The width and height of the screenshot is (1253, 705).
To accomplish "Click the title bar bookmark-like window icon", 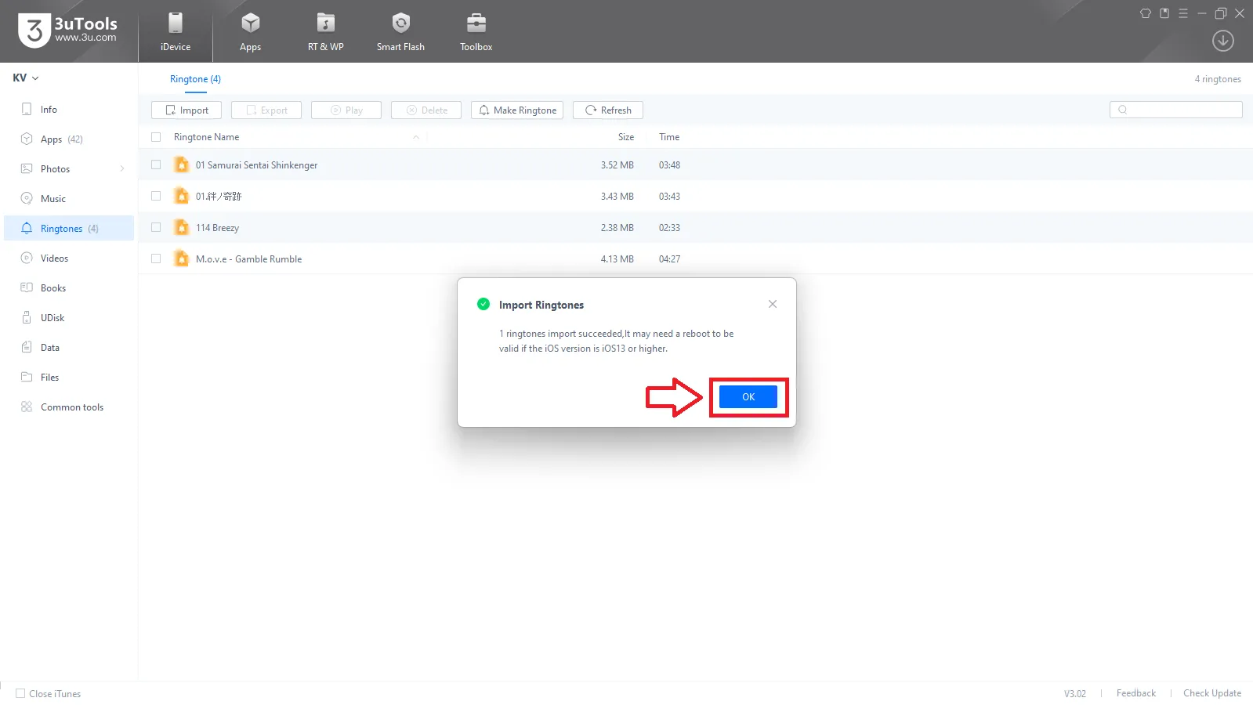I will tap(1164, 13).
